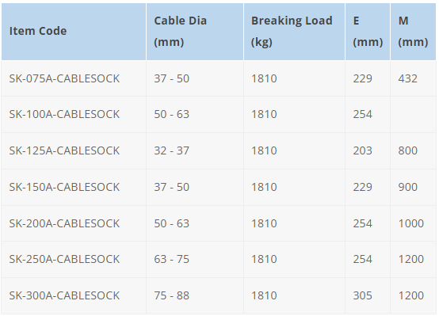The width and height of the screenshot is (439, 316).
Task: Select SK-100A-CABLESOCK item code
Action: (64, 115)
